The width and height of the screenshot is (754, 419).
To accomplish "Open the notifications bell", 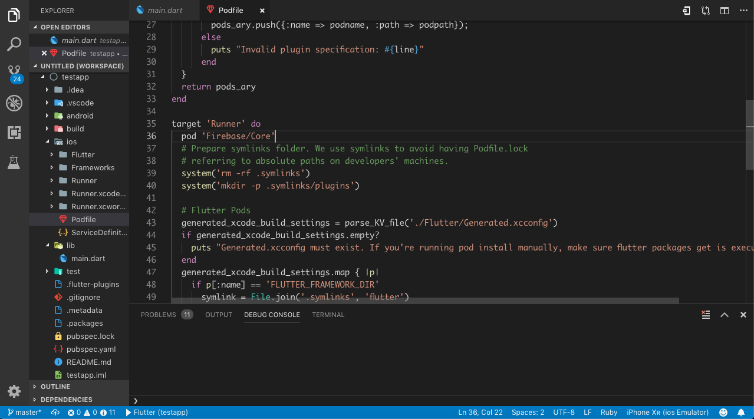I will pyautogui.click(x=742, y=413).
